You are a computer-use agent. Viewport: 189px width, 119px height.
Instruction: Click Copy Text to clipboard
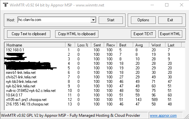point(29,34)
